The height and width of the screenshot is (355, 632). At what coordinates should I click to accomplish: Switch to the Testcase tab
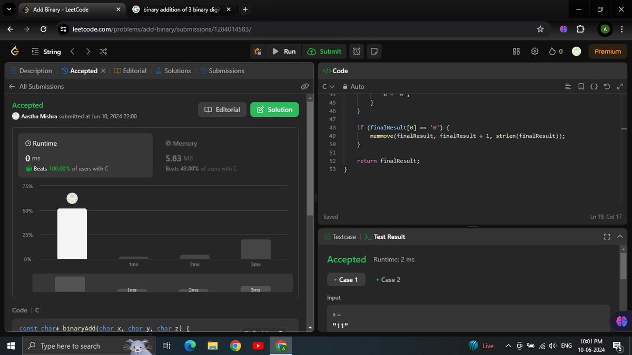pos(340,237)
